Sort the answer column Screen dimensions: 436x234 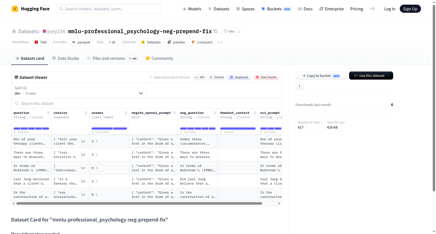click(x=126, y=113)
